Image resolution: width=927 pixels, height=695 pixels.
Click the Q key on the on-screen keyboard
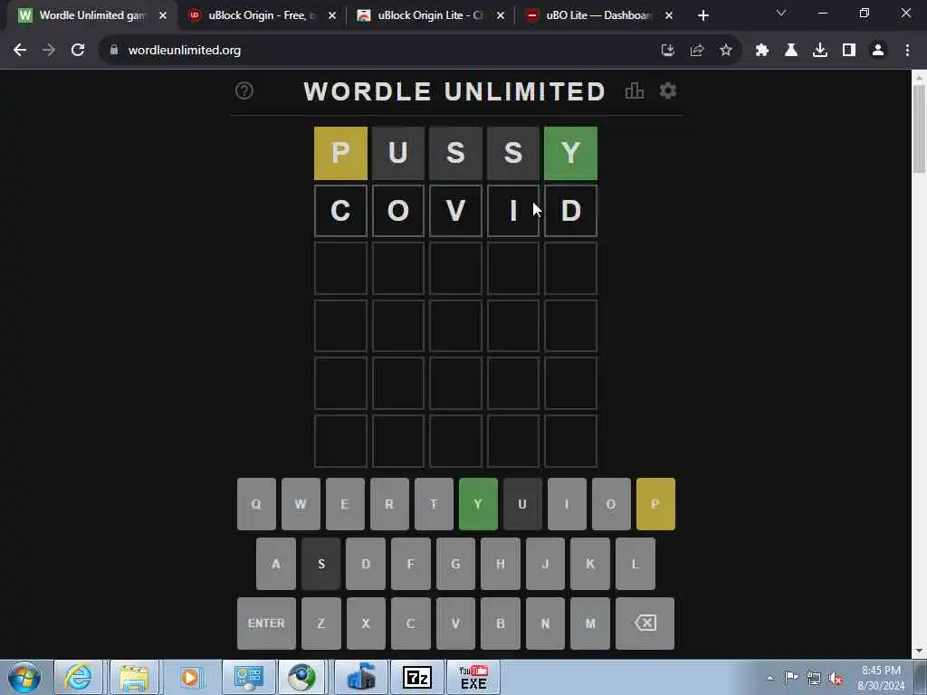pos(256,504)
